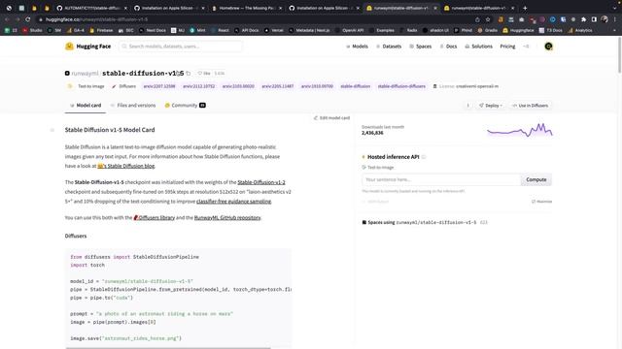Screen dimensions: 622x349
Task: Go back with the browser back arrow
Action: click(7, 19)
